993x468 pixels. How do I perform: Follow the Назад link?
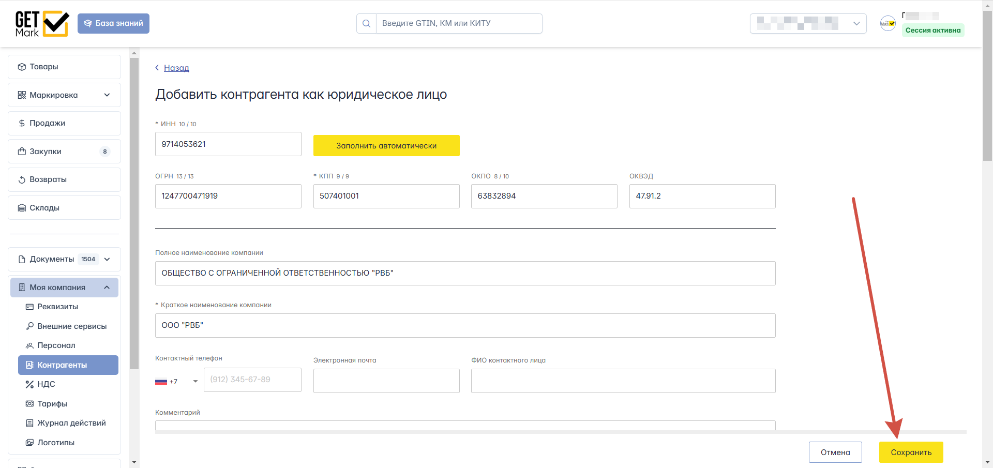pyautogui.click(x=176, y=68)
